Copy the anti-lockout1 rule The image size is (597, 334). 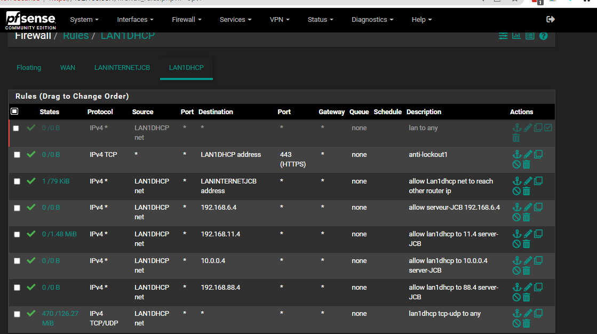pyautogui.click(x=538, y=154)
